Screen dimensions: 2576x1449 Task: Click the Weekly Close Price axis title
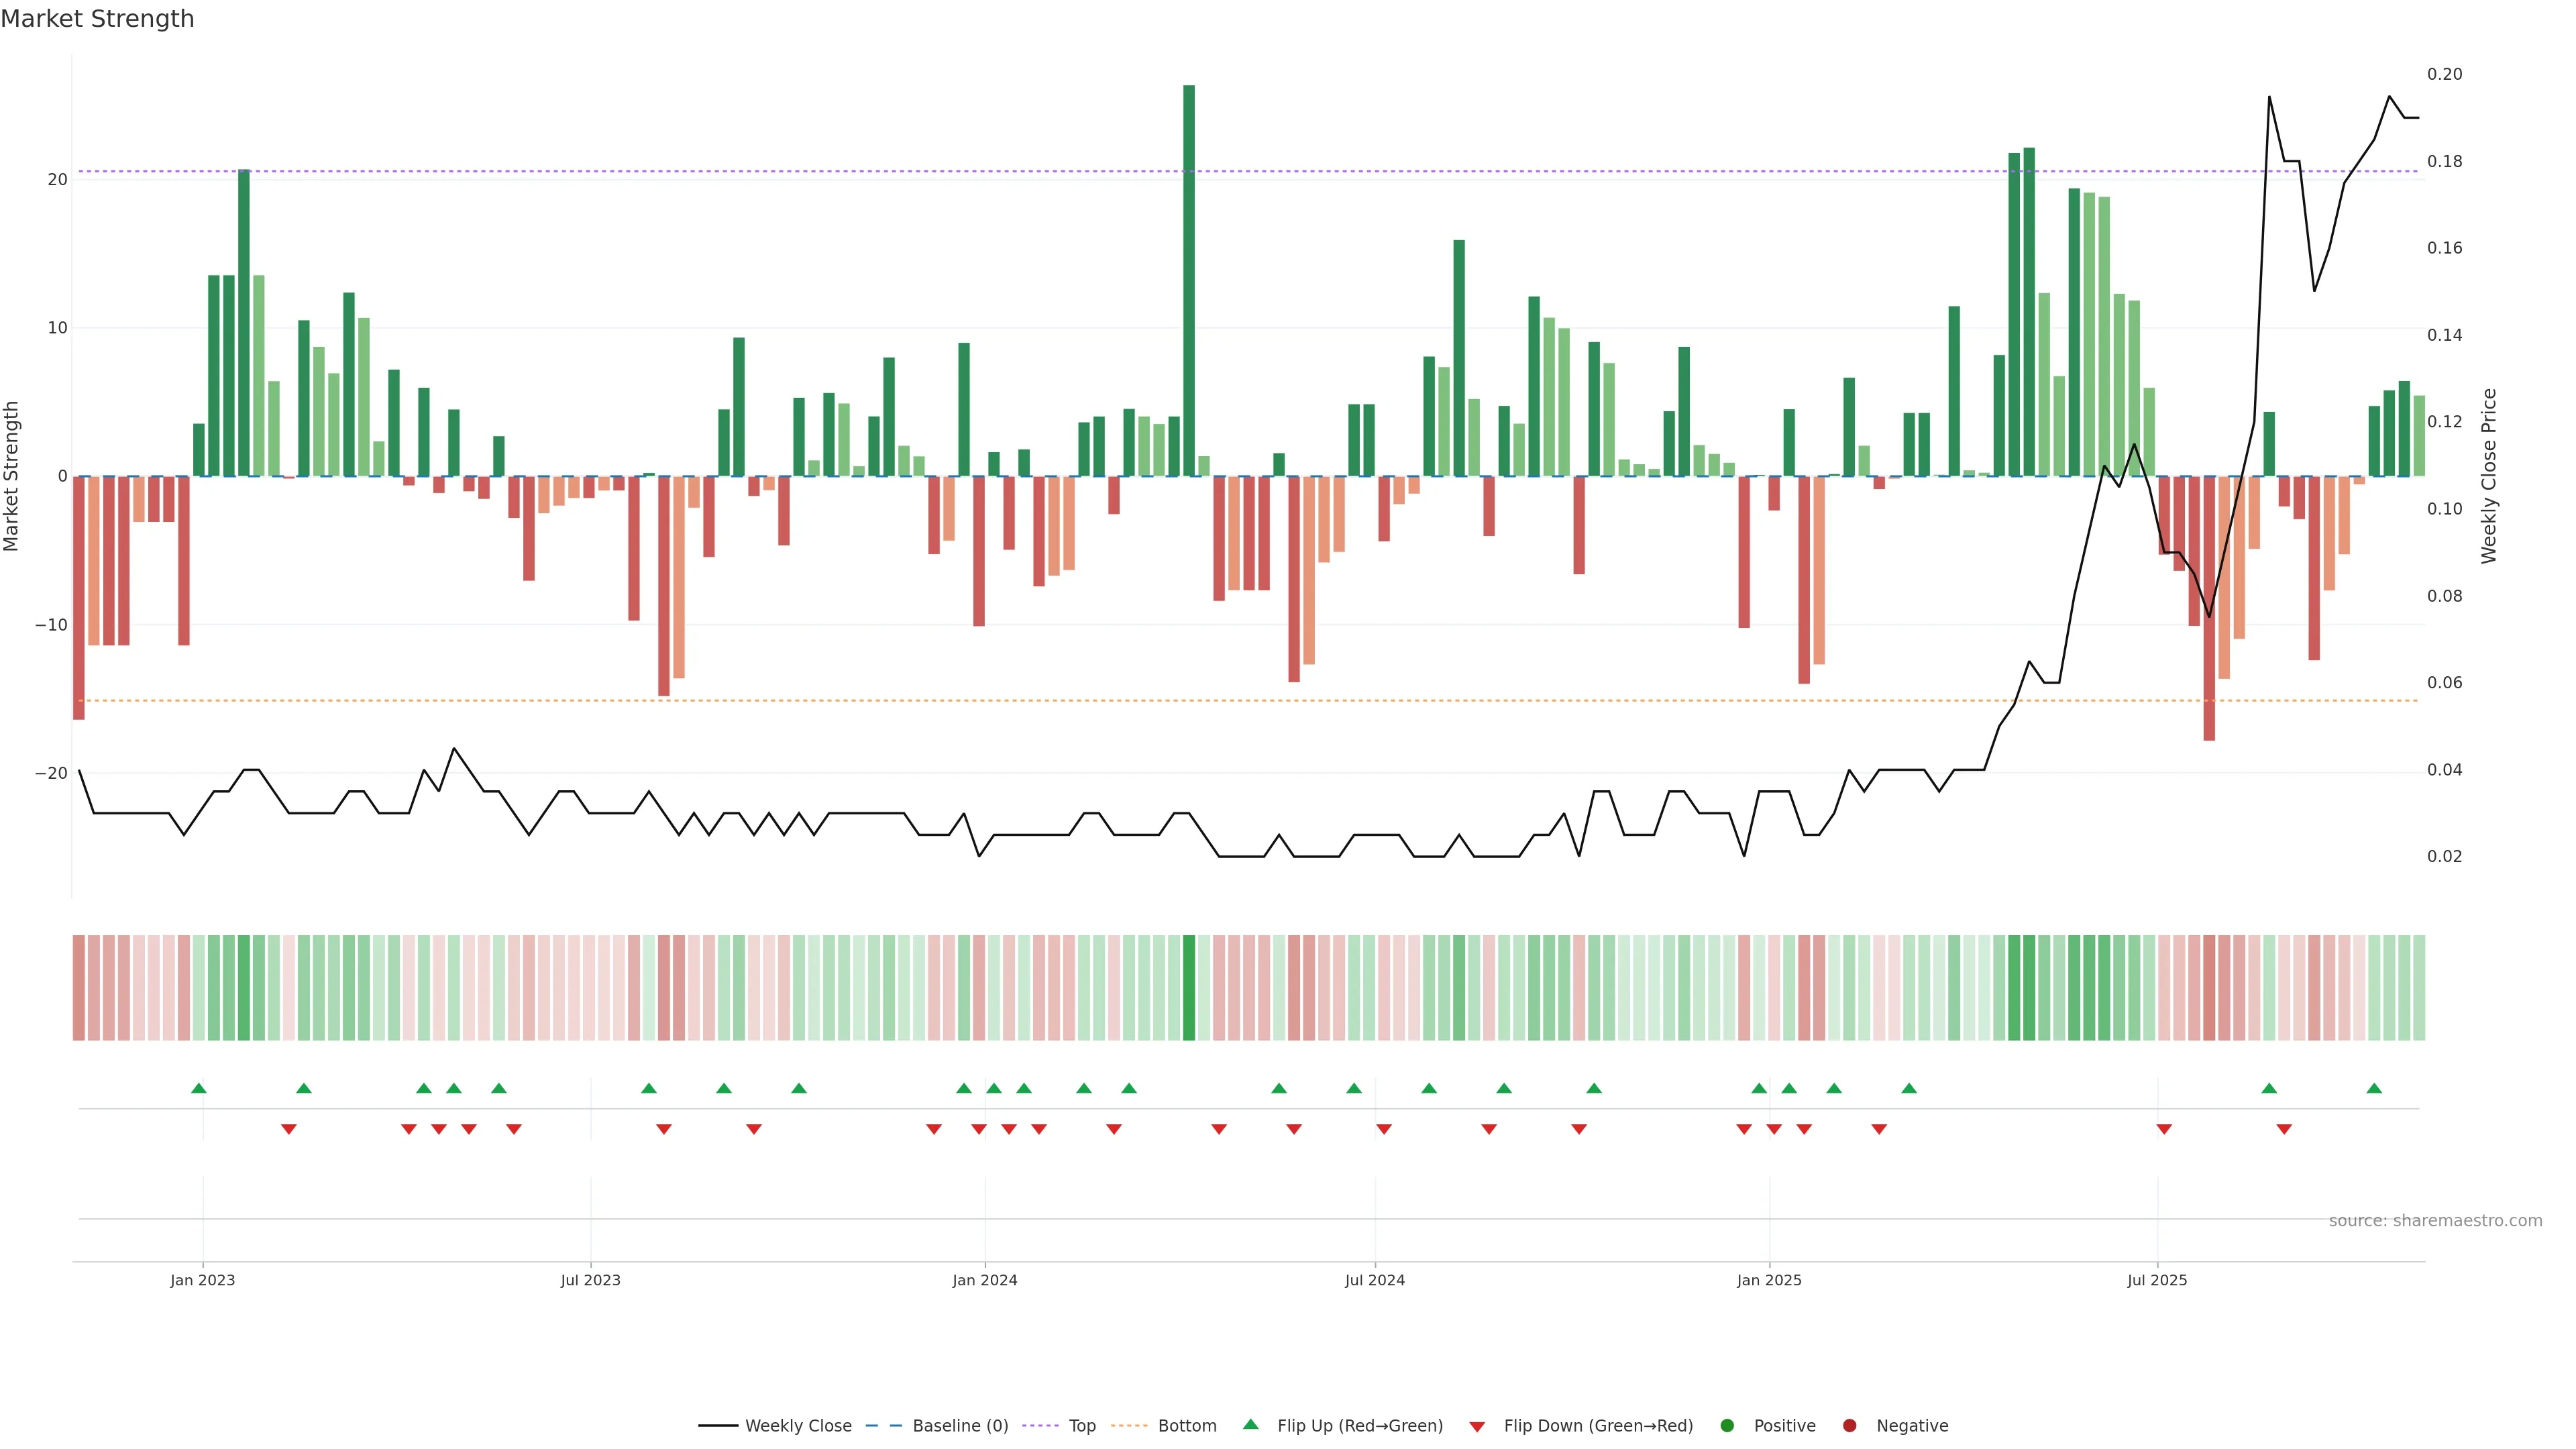2489,476
